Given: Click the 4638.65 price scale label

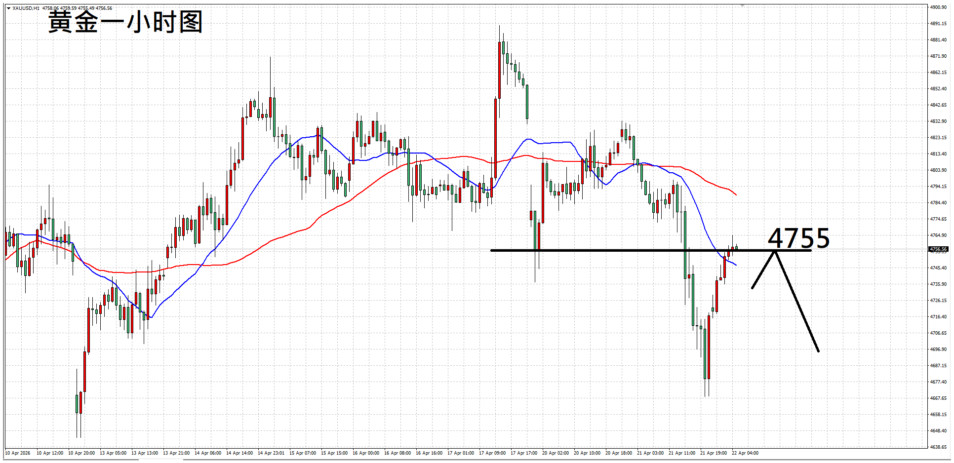Looking at the screenshot, I should tap(938, 447).
